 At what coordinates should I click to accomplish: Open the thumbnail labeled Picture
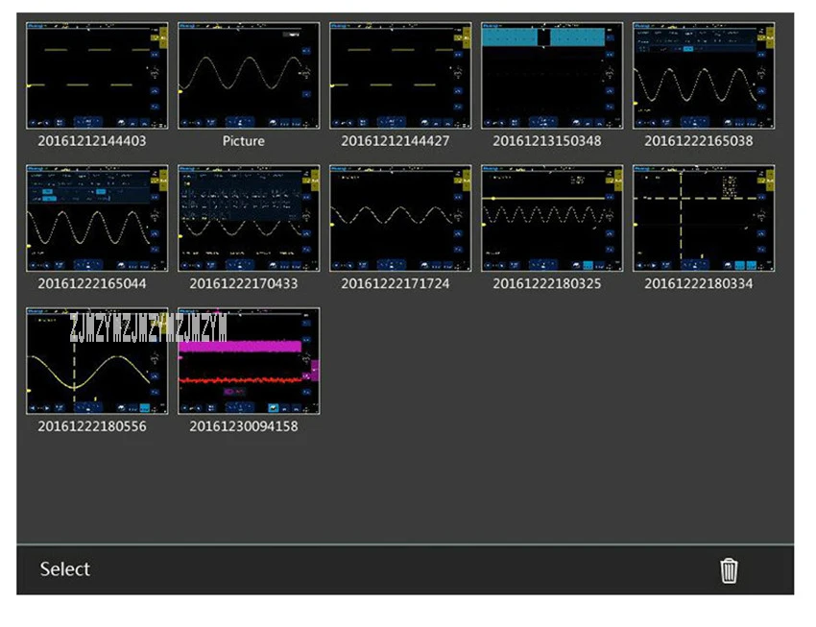coord(249,76)
